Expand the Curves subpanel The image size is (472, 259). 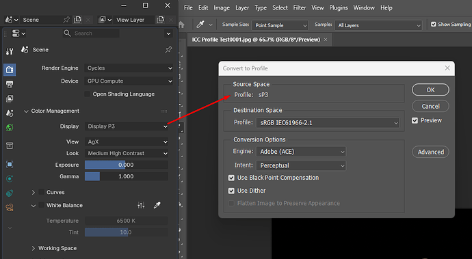point(34,192)
